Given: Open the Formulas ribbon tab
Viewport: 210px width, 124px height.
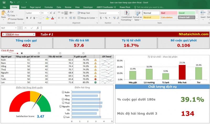Looking at the screenshot, I should [49, 7].
